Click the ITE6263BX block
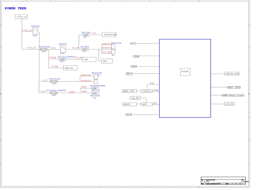Viewport: 269px width, 190px height. pos(109,35)
